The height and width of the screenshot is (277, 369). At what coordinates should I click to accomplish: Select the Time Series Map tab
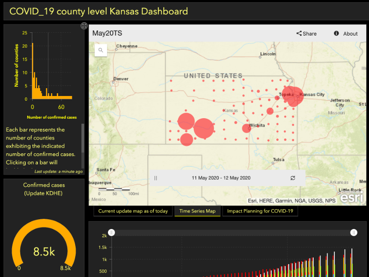[x=197, y=211]
